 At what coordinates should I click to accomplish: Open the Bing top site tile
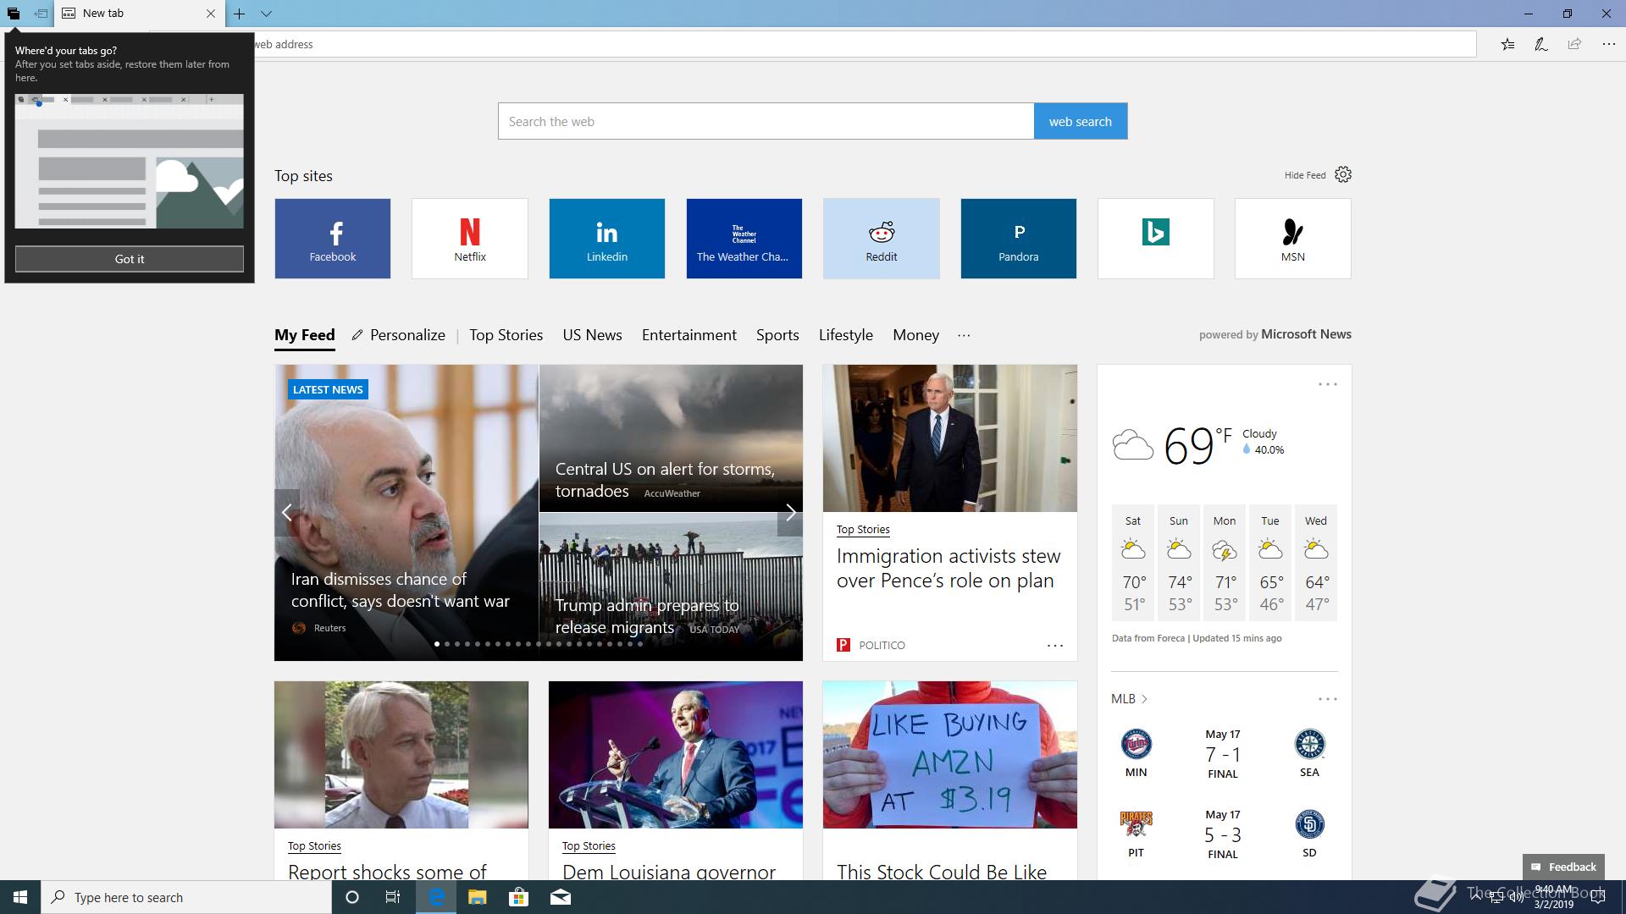tap(1156, 239)
